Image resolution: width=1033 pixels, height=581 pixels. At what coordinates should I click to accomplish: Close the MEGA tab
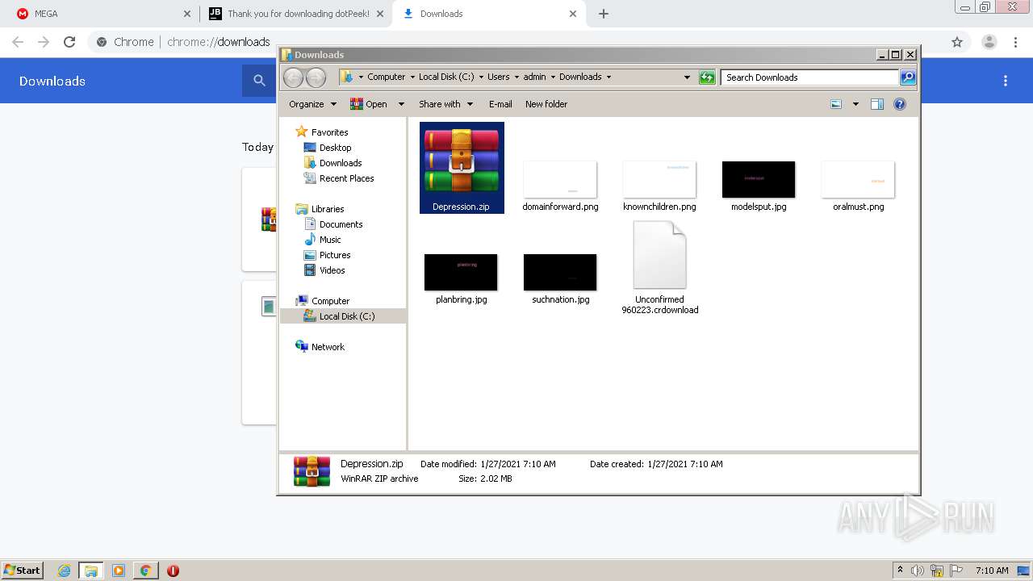187,14
